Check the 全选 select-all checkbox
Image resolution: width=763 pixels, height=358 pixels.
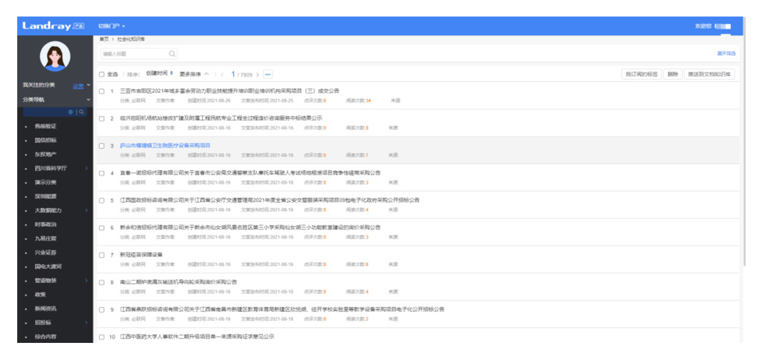click(102, 74)
